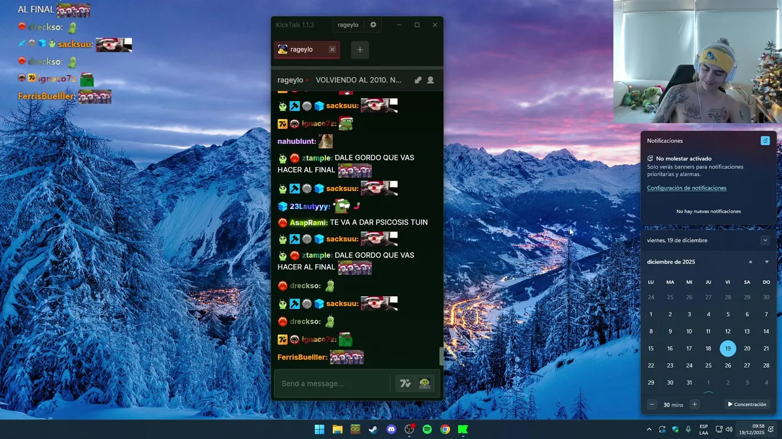
Task: Click username AsapRami in chat
Action: click(308, 223)
